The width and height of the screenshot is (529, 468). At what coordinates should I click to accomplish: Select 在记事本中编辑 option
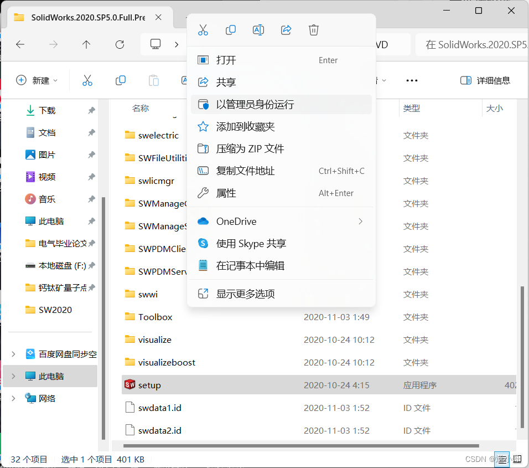pos(281,266)
